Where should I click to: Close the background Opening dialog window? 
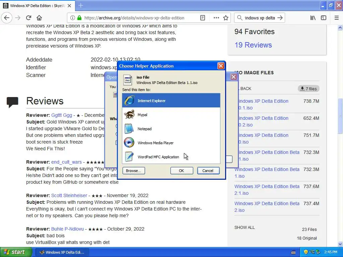coord(233,77)
